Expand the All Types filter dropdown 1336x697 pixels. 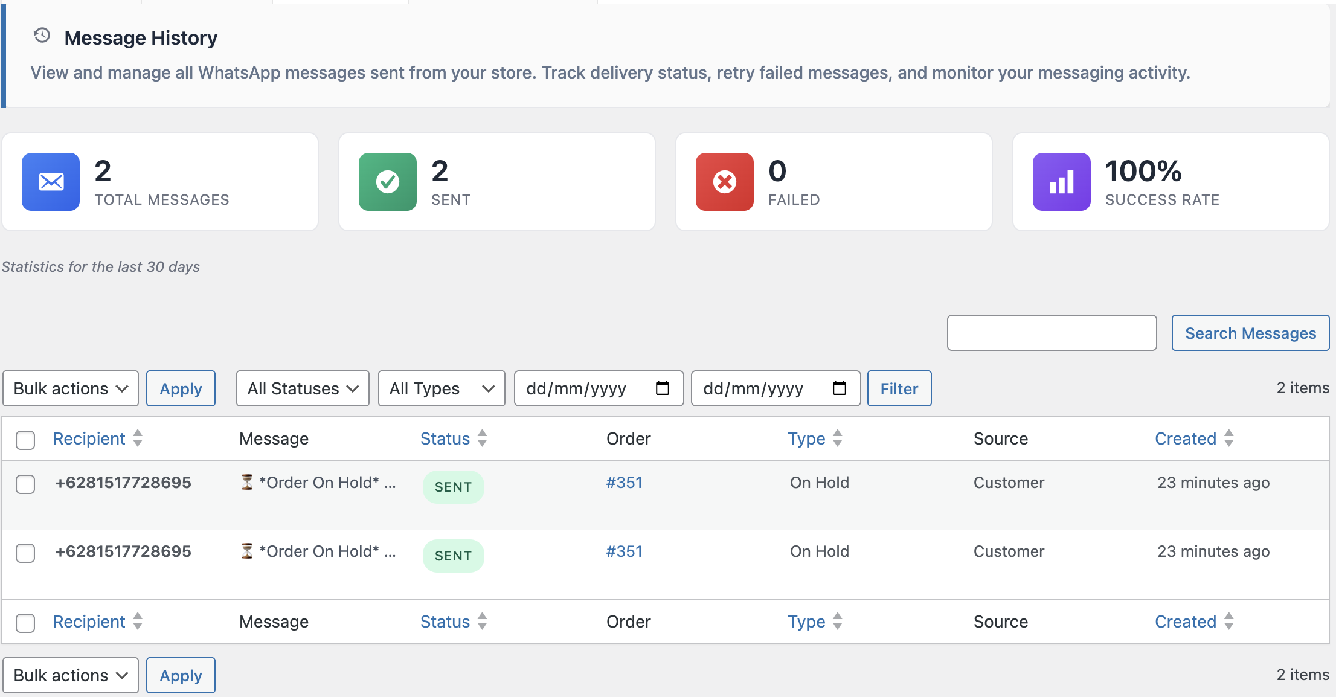442,388
